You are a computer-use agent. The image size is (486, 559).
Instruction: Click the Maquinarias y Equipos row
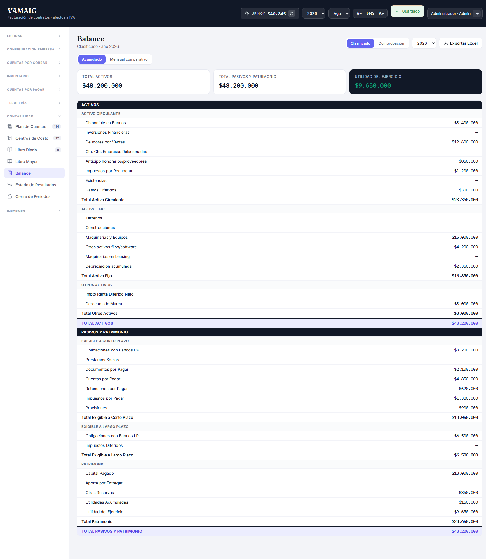coord(280,237)
